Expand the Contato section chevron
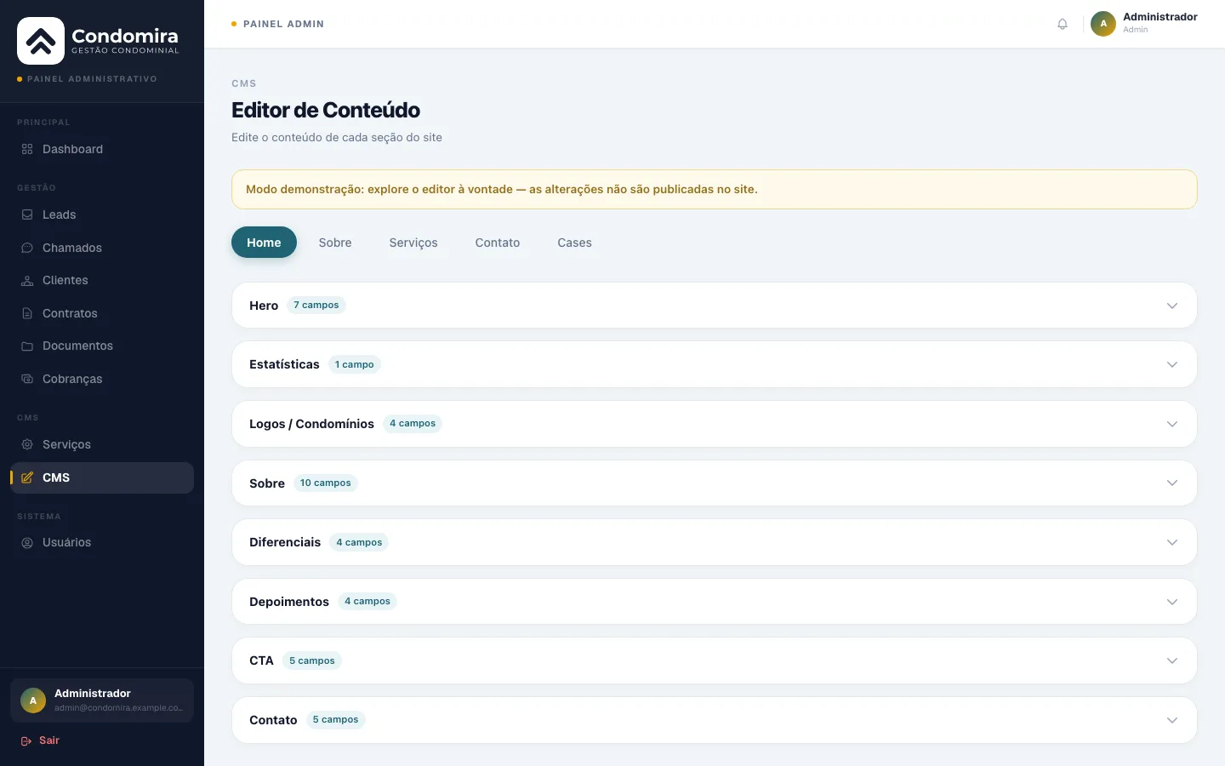1225x766 pixels. 1172,720
